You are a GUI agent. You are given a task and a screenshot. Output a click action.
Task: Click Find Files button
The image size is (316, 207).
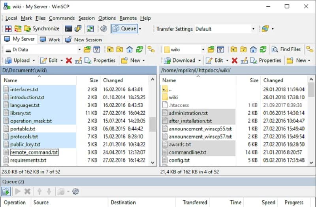(286, 50)
